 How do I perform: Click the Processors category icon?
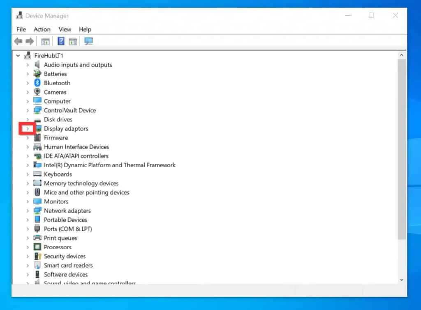[37, 247]
